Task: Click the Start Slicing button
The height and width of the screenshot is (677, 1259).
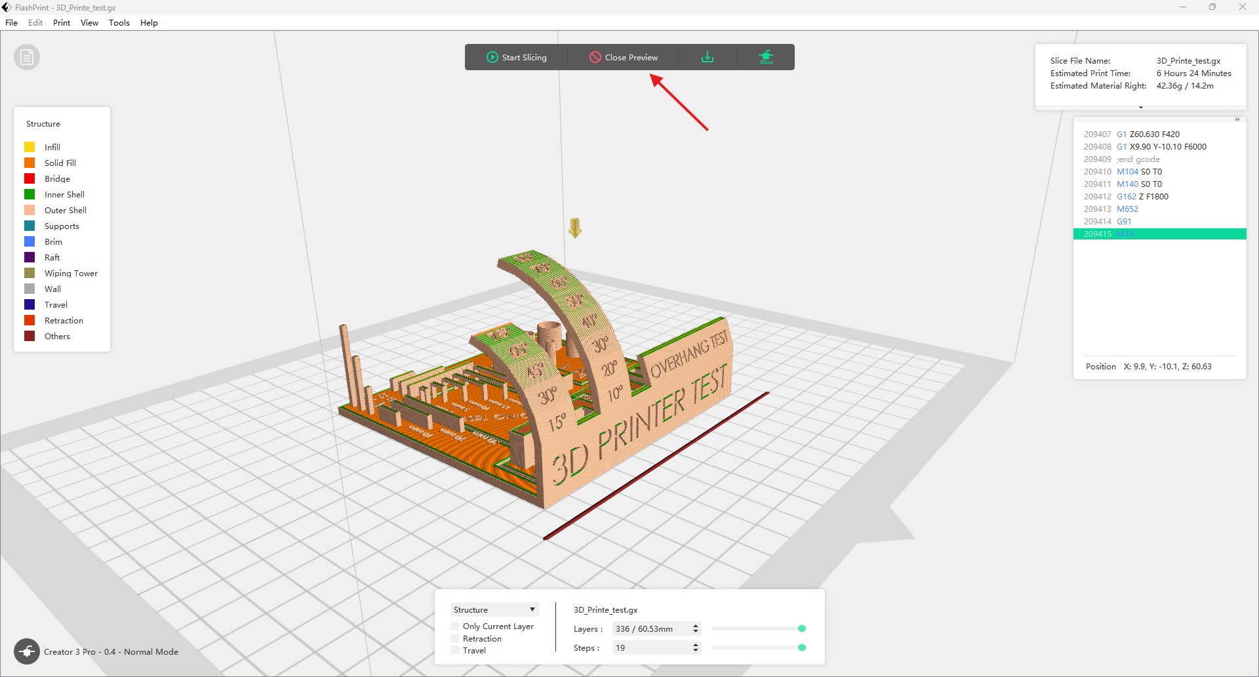Action: click(x=516, y=57)
